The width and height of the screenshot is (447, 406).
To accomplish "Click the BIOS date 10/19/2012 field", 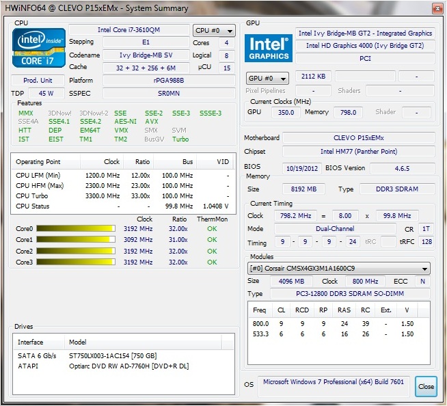I will pyautogui.click(x=302, y=168).
